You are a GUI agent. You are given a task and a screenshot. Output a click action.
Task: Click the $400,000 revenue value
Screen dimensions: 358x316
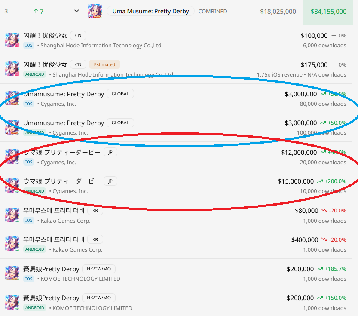point(305,240)
